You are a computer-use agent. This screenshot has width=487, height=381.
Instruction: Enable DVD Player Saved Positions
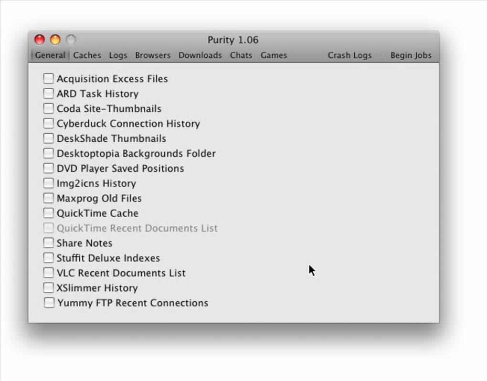click(48, 168)
